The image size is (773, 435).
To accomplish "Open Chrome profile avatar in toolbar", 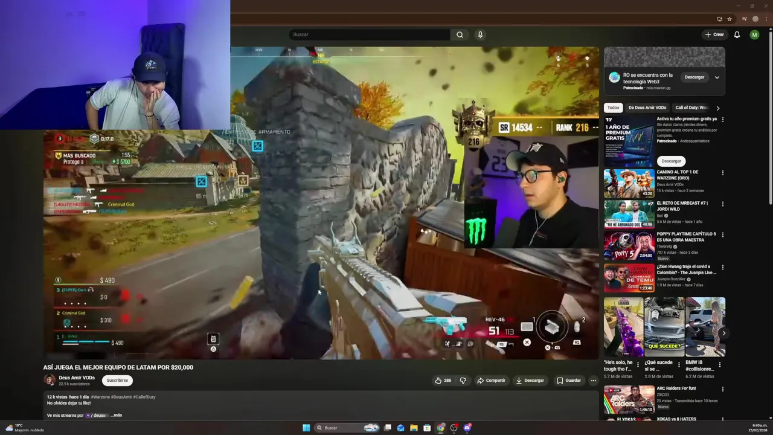I will pyautogui.click(x=755, y=19).
